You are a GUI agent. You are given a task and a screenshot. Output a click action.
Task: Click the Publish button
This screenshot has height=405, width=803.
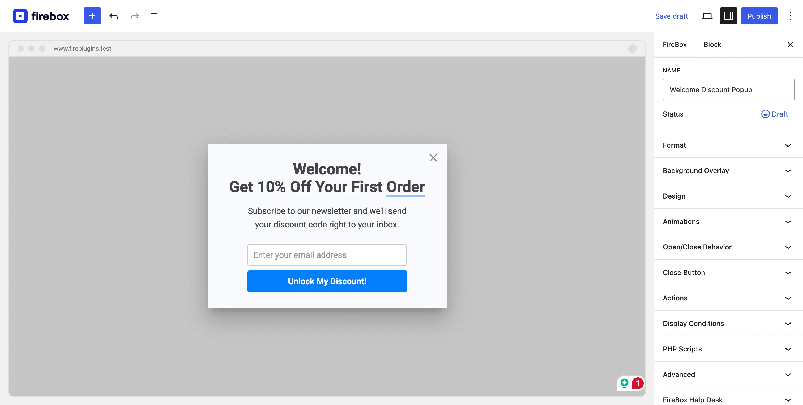(x=759, y=16)
